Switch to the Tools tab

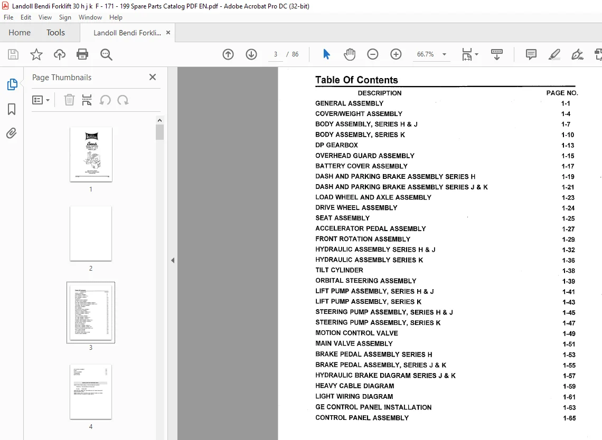(x=55, y=33)
